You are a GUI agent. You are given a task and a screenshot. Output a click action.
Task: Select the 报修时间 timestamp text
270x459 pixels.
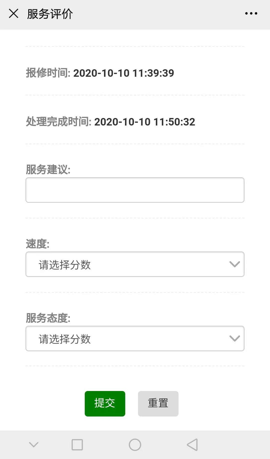tap(123, 73)
